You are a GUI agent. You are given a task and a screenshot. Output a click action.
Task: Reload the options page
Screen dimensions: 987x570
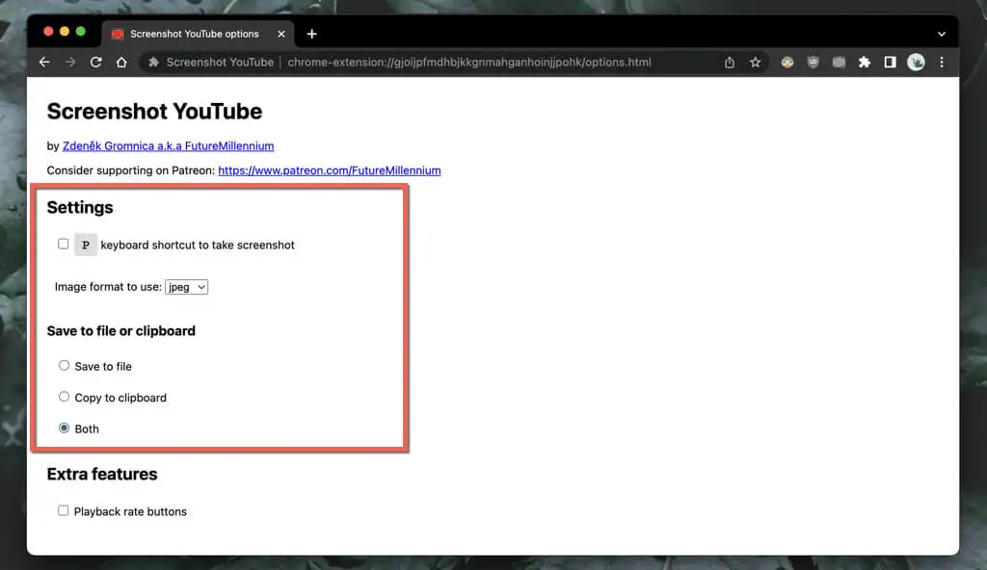96,62
